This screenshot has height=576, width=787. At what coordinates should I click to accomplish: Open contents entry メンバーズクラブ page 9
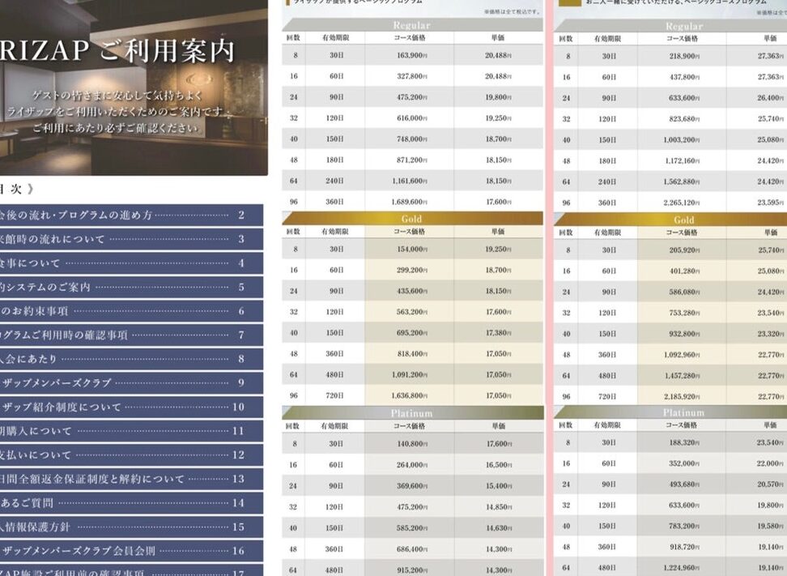[x=131, y=382]
